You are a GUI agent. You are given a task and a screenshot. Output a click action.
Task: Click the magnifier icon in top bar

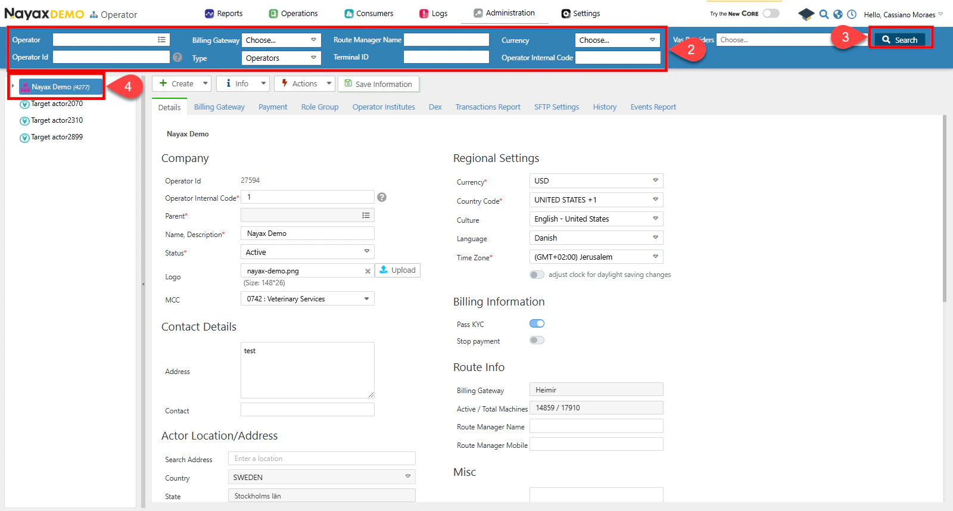[824, 14]
